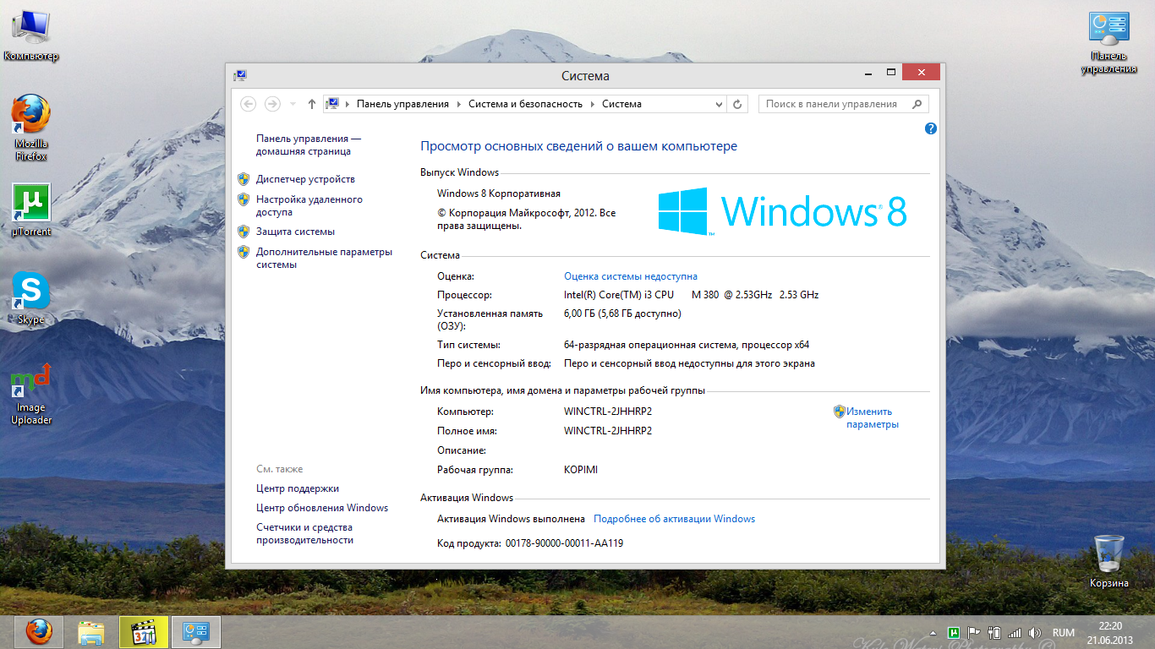The height and width of the screenshot is (649, 1155).
Task: Click the Firefox taskbar icon
Action: pos(38,632)
